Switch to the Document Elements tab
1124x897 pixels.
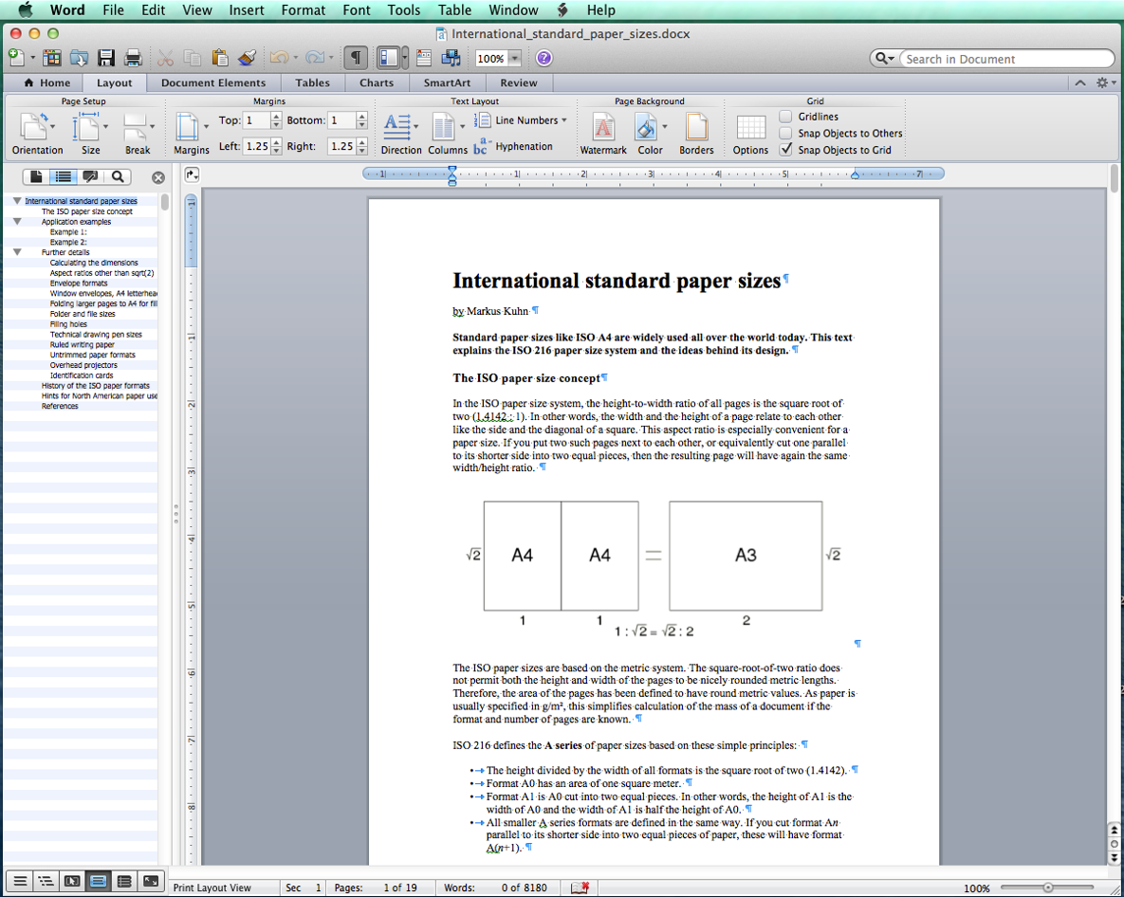213,82
